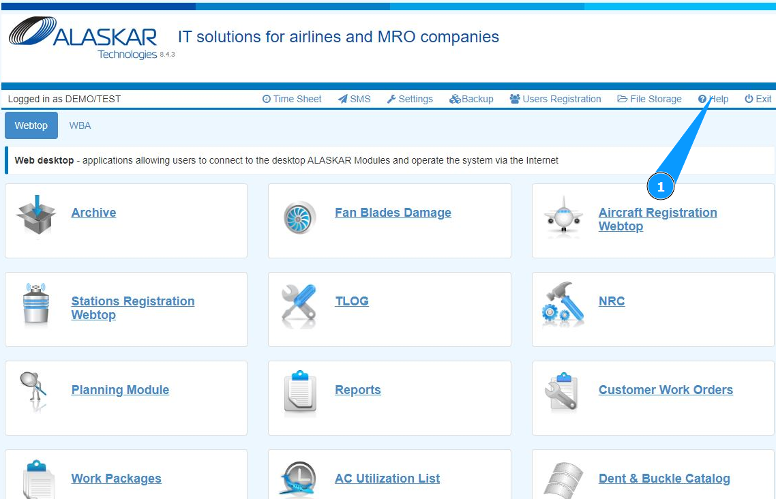Open the AC Utilization List link
Screen dimensions: 776x499
coord(387,479)
